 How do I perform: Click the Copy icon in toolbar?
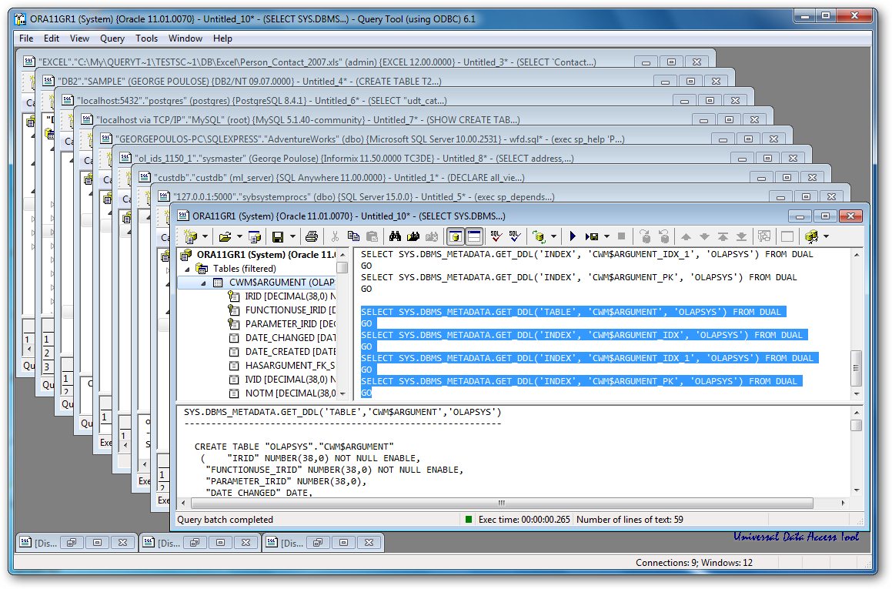pyautogui.click(x=353, y=236)
